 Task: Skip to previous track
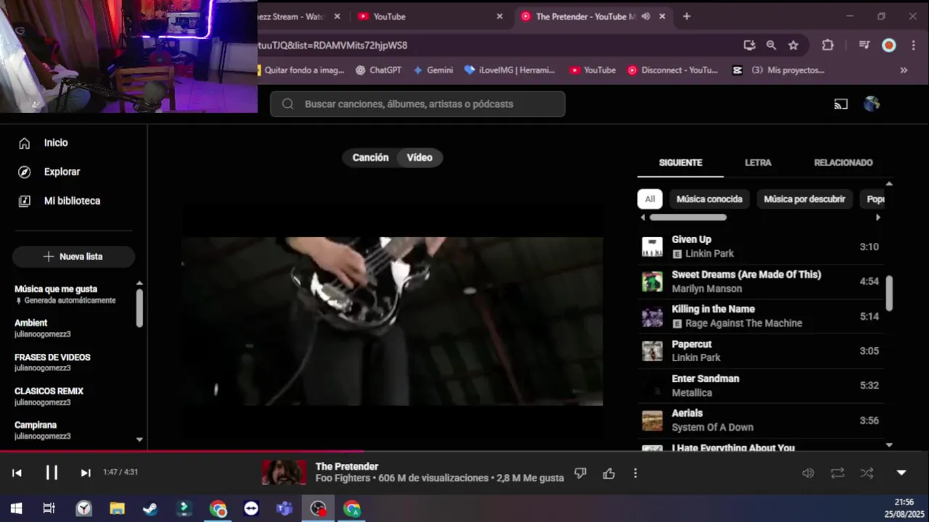coord(17,473)
